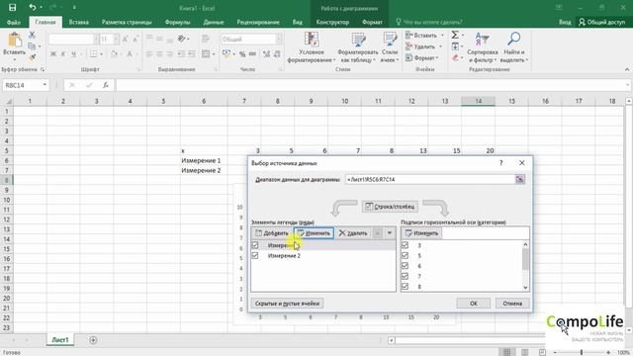Click the axis labels Изменить button
633x356 pixels.
pos(422,233)
